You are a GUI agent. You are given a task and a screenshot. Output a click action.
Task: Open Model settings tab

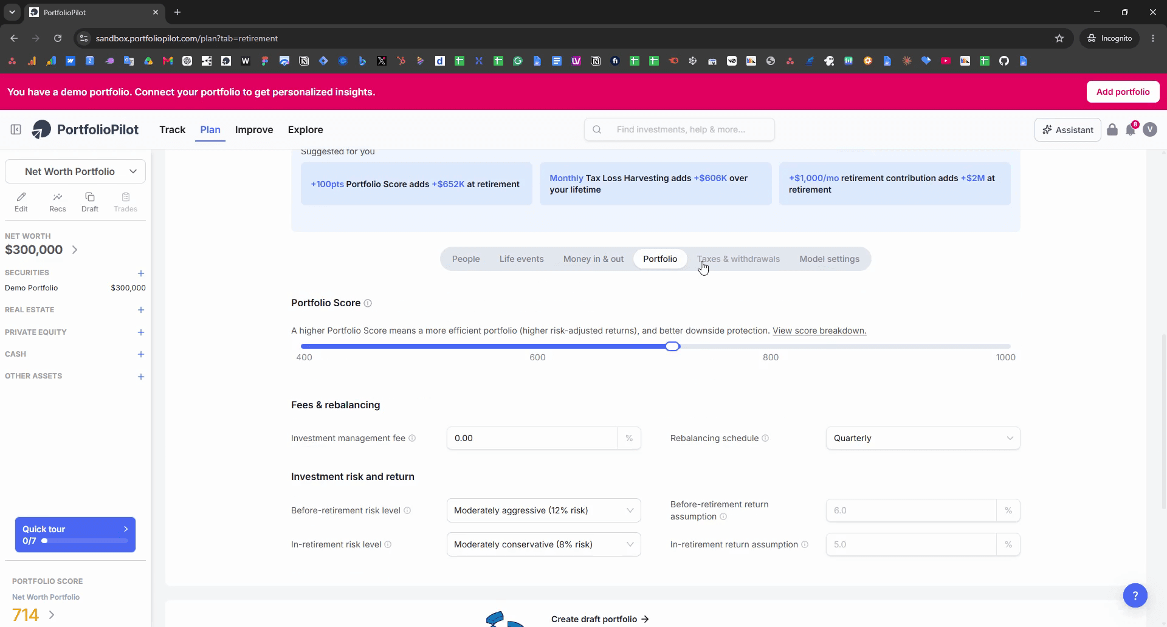(829, 259)
